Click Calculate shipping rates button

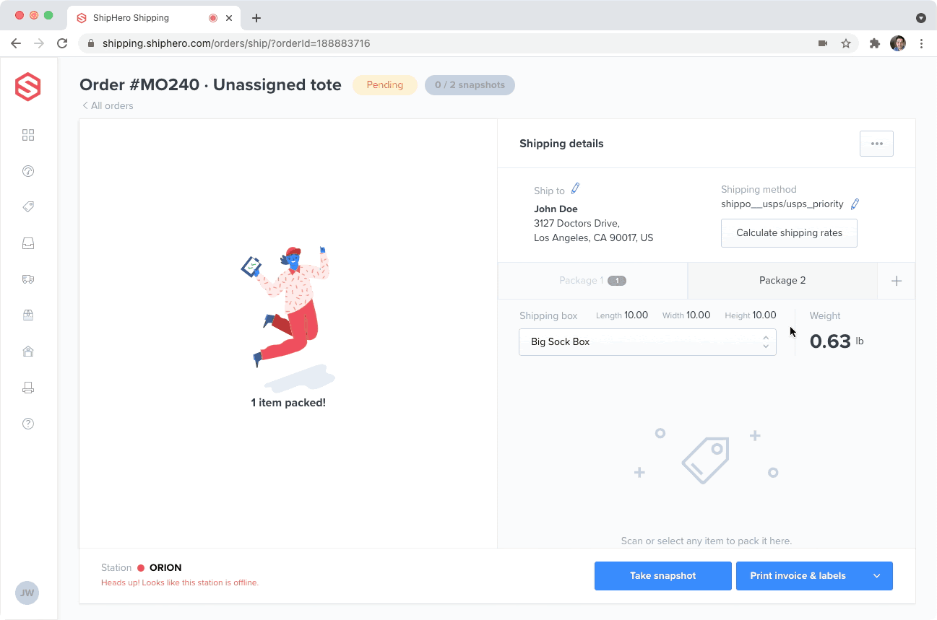pos(789,233)
